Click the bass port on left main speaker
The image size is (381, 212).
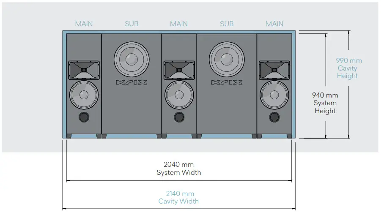(84, 117)
